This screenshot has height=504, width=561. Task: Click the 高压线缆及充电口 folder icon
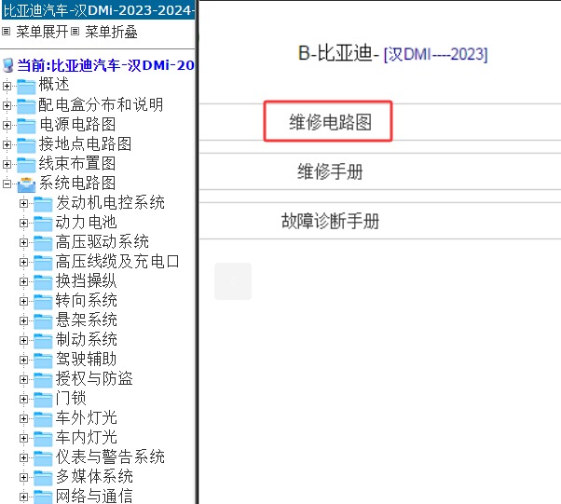coord(43,262)
